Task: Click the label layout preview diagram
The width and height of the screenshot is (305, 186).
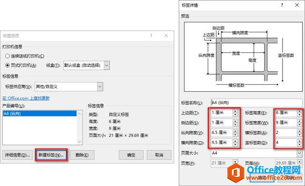Action: click(x=243, y=57)
